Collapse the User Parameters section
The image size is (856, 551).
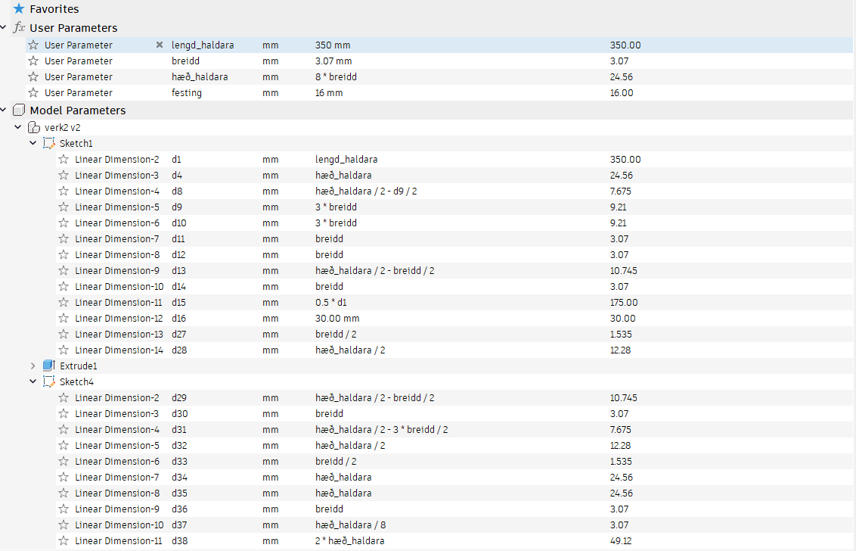[x=3, y=27]
